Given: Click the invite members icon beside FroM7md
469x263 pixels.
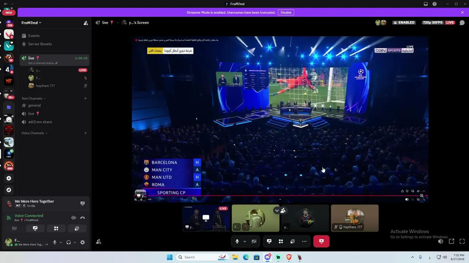Looking at the screenshot, I should (86, 23).
